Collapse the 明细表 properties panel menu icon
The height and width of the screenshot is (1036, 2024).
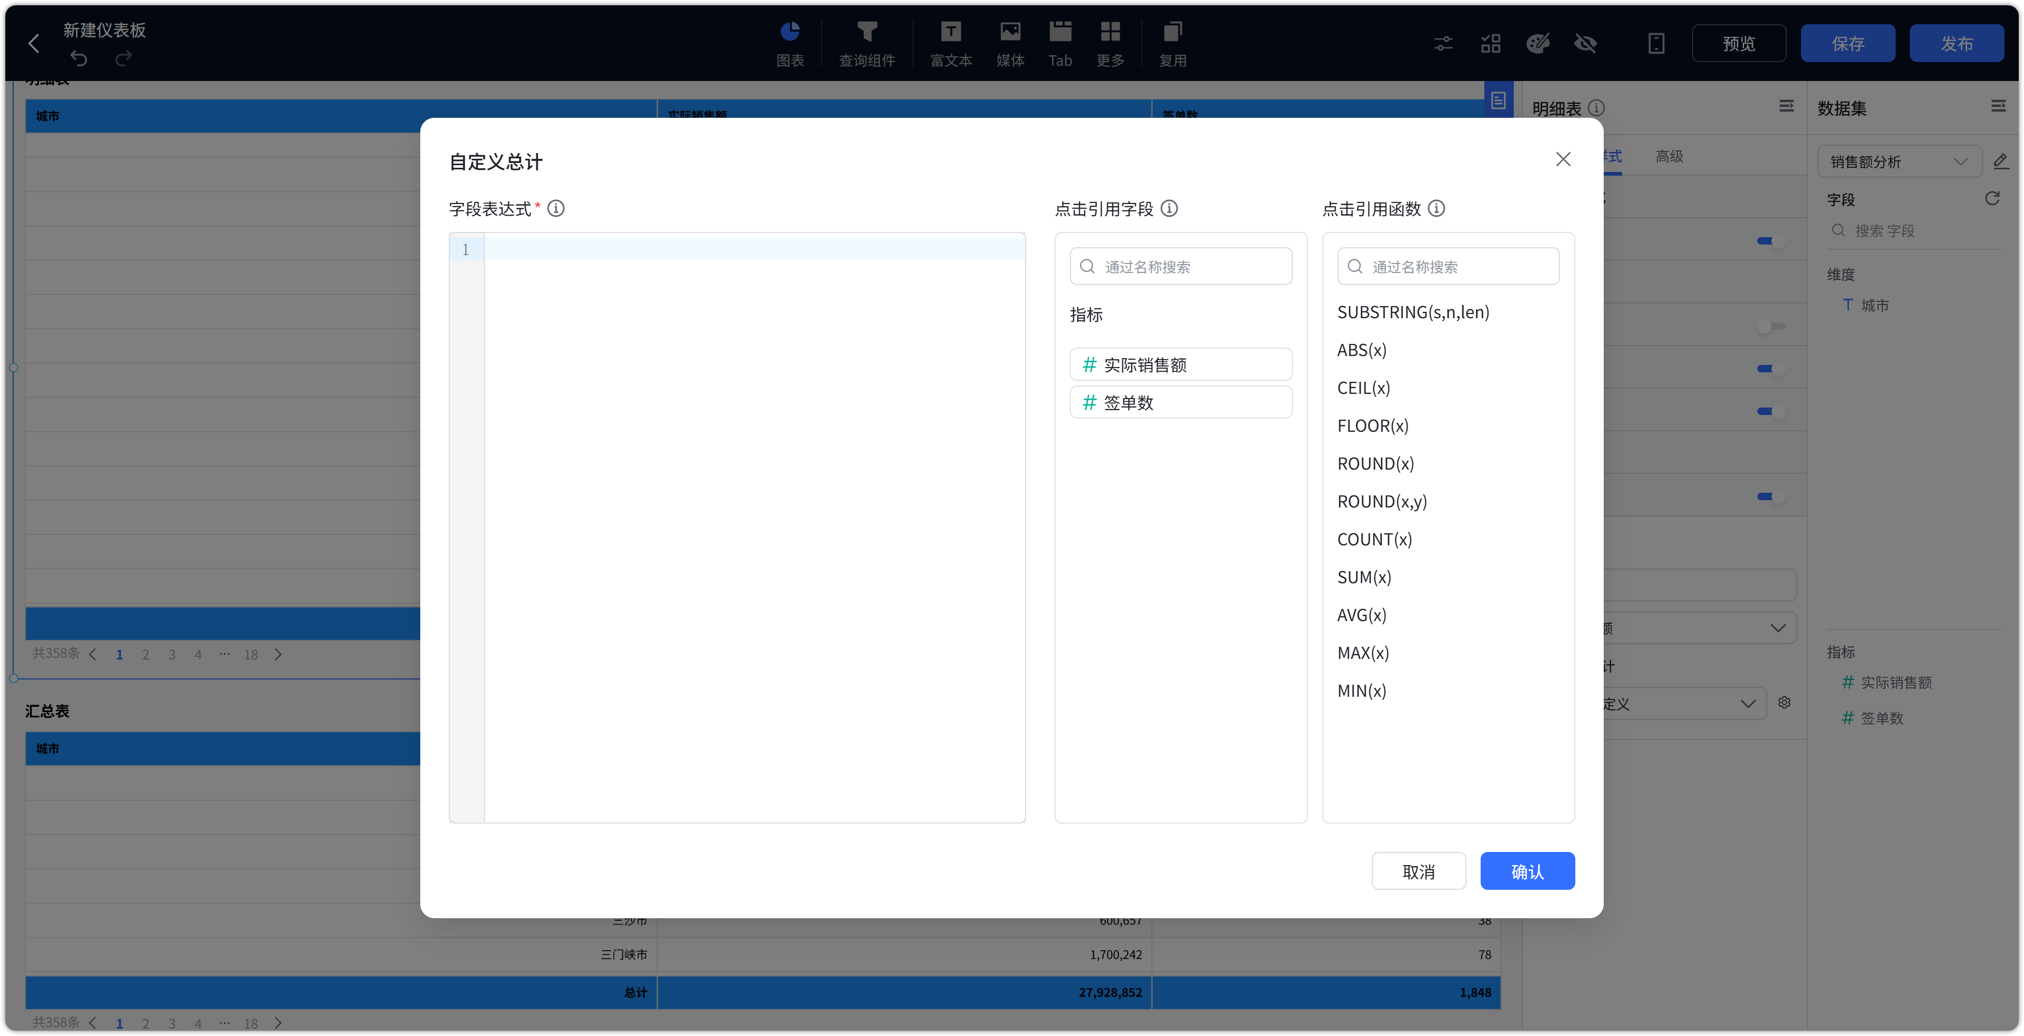tap(1786, 106)
